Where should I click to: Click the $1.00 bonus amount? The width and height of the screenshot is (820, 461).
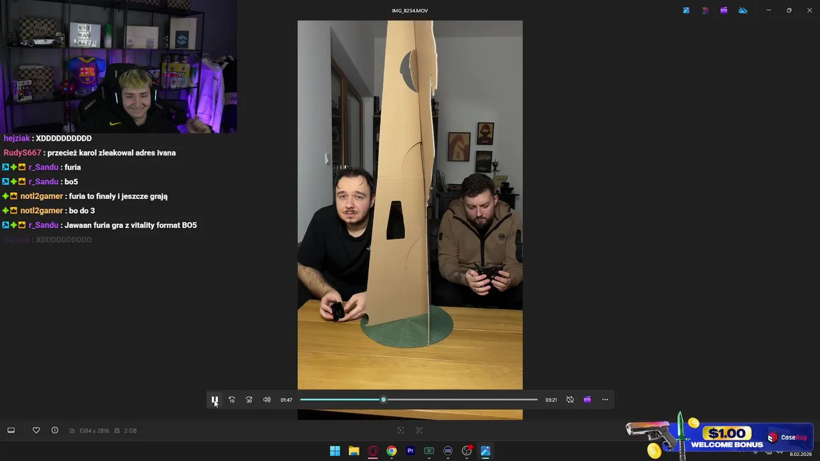pyautogui.click(x=727, y=433)
